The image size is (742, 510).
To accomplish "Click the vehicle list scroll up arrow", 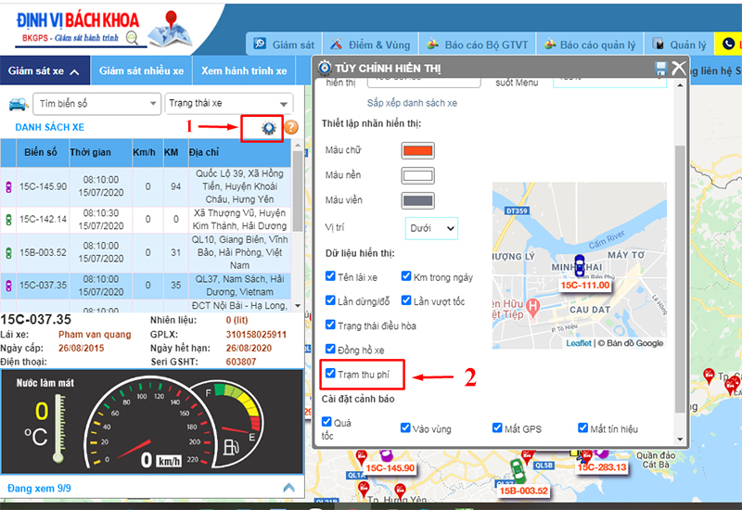I will [298, 145].
